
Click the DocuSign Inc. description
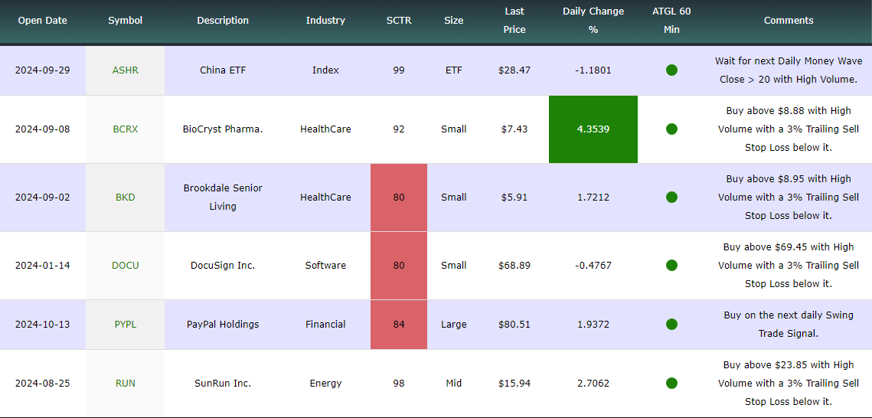(223, 265)
